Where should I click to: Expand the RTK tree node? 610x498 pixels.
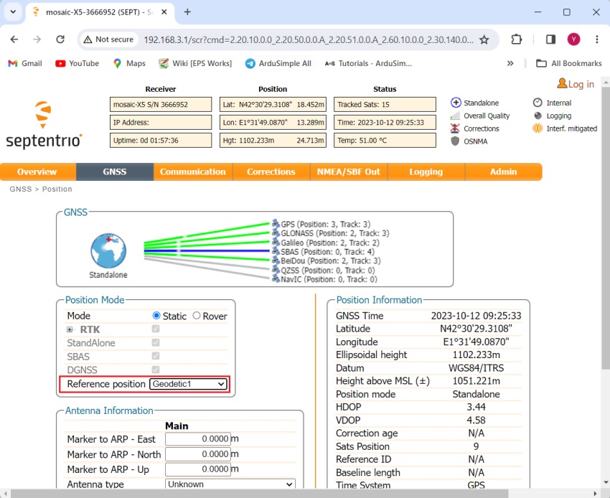pos(70,329)
